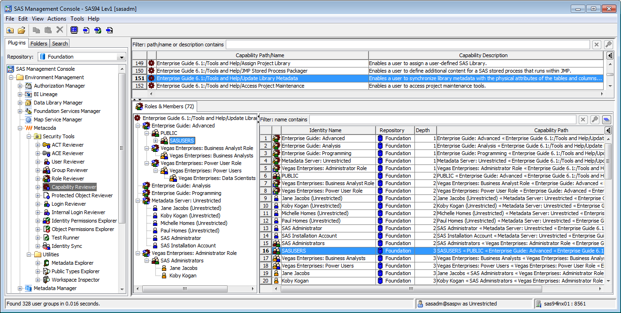Image resolution: width=621 pixels, height=313 pixels.
Task: Click the up-one-level folder toolbar icon
Action: [x=10, y=30]
